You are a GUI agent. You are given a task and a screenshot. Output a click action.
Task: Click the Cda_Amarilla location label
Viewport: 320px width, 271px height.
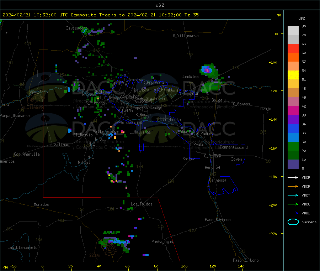pyautogui.click(x=27, y=154)
